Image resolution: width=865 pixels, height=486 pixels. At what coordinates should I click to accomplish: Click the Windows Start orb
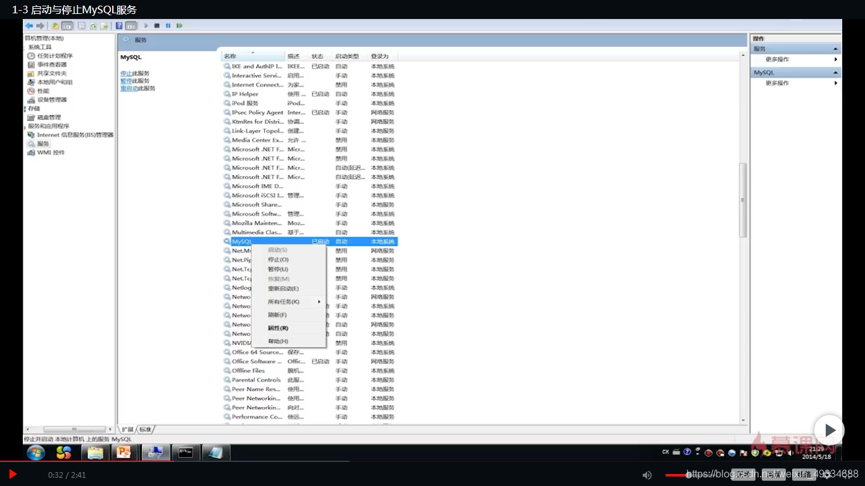[x=35, y=452]
